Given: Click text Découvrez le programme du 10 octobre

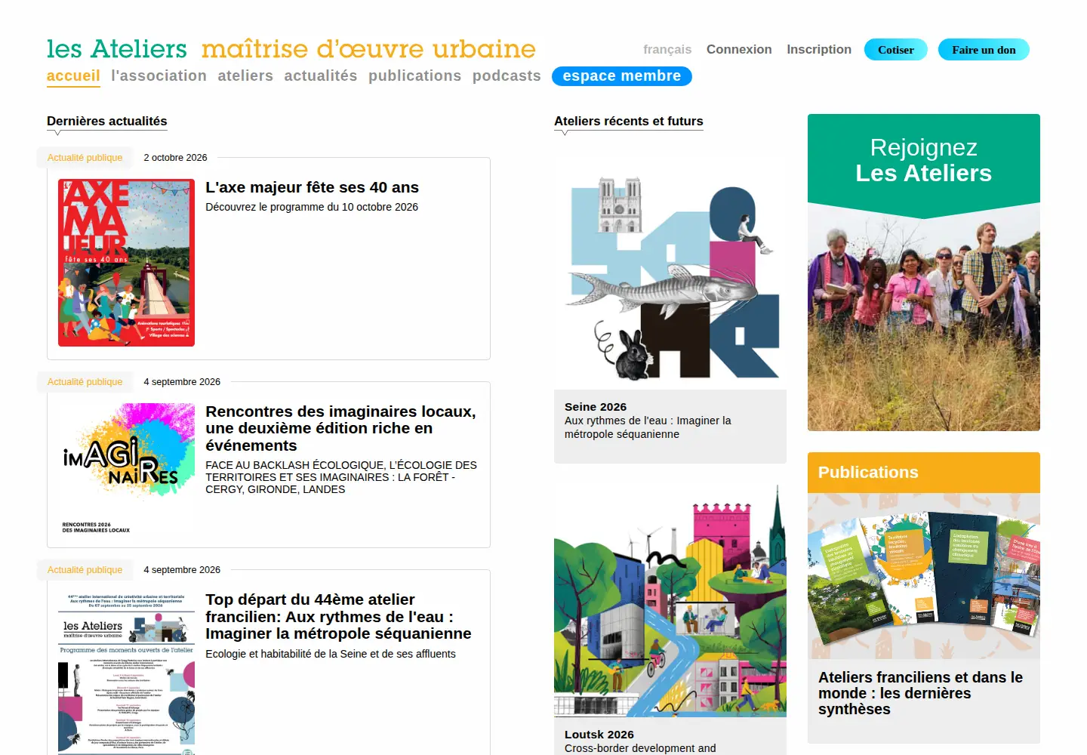Looking at the screenshot, I should (x=312, y=207).
